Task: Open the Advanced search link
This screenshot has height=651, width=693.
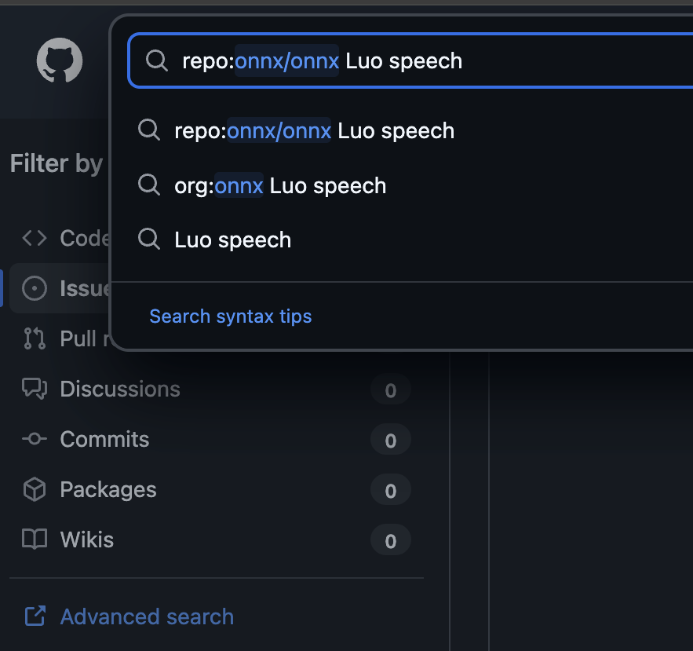Action: 147,616
